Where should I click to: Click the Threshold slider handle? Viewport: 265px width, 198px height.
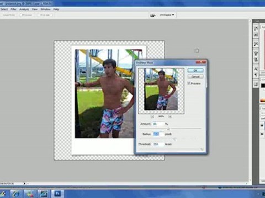[202, 150]
